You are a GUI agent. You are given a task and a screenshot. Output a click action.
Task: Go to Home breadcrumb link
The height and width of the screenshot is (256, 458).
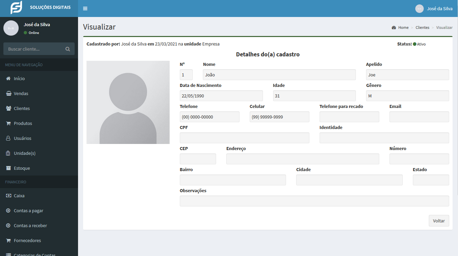(x=403, y=28)
